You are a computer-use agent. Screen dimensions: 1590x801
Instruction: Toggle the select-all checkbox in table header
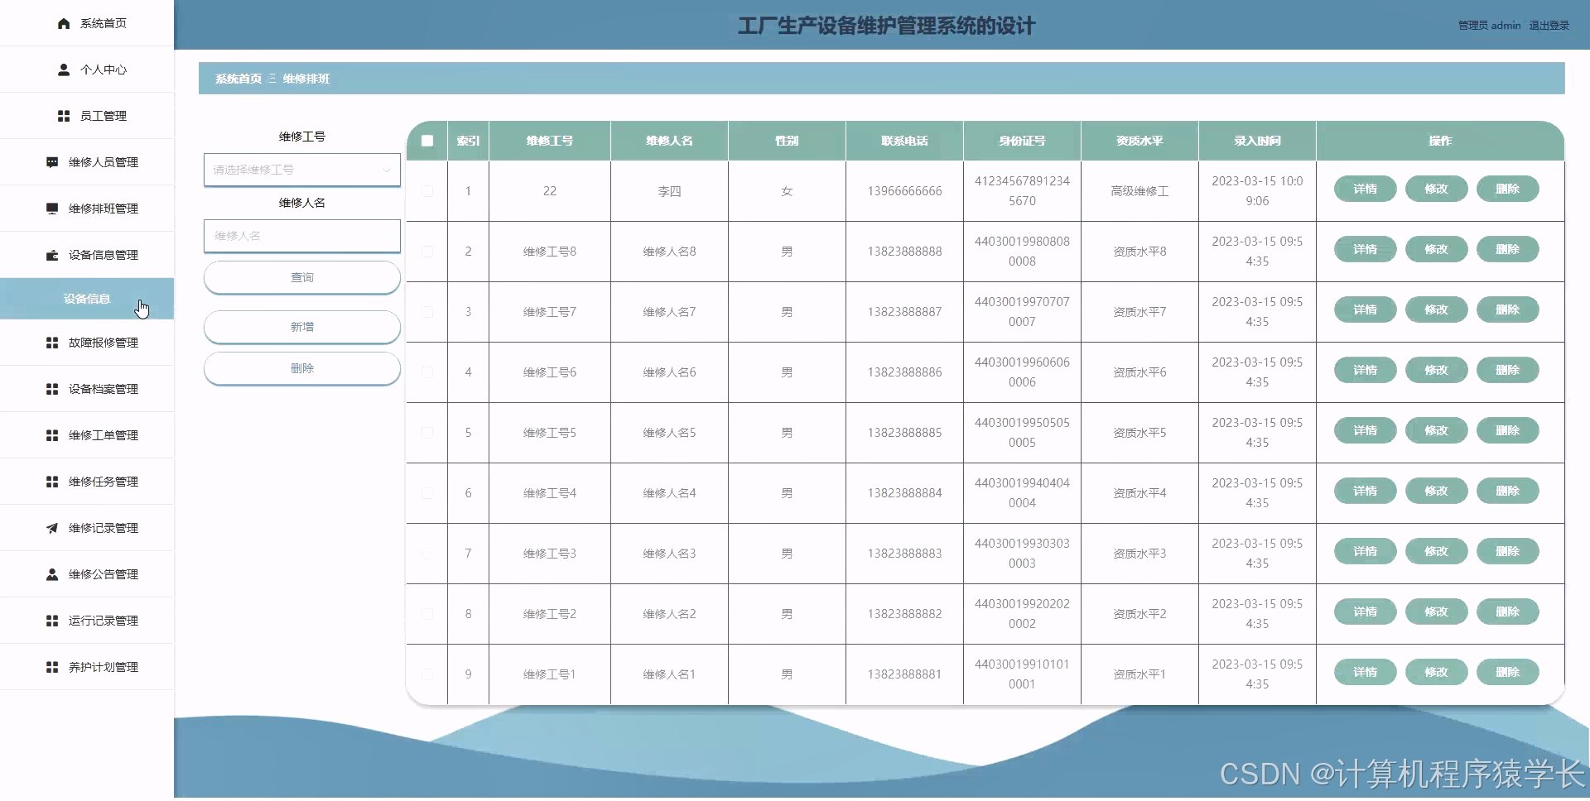coord(427,141)
